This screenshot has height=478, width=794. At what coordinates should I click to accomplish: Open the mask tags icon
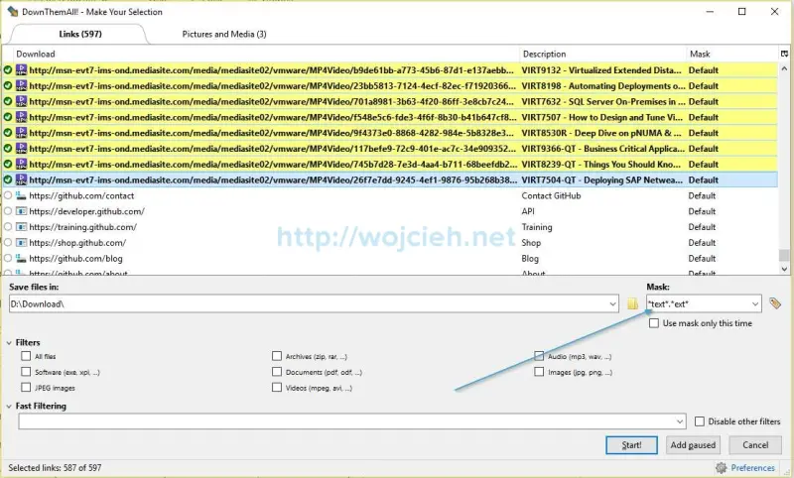(775, 303)
